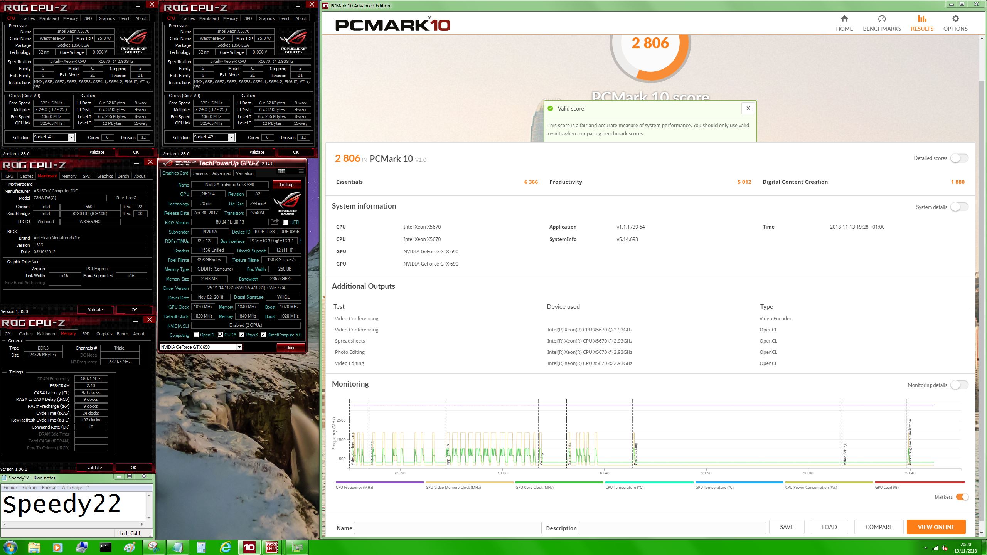Open the Socket #2 selection dropdown

tap(231, 137)
